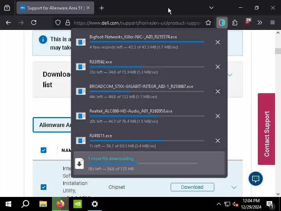Cancel the Bigfoot-Networks Killer NIC download
The height and width of the screenshot is (211, 281).
[x=217, y=42]
